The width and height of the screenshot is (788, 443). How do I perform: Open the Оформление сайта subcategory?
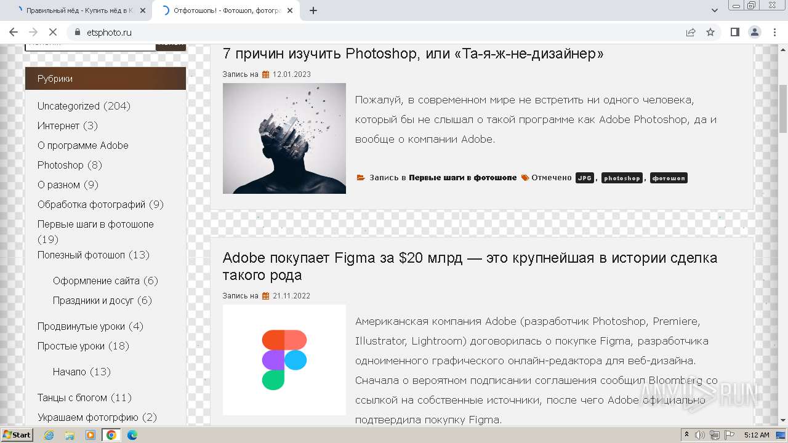pos(96,281)
